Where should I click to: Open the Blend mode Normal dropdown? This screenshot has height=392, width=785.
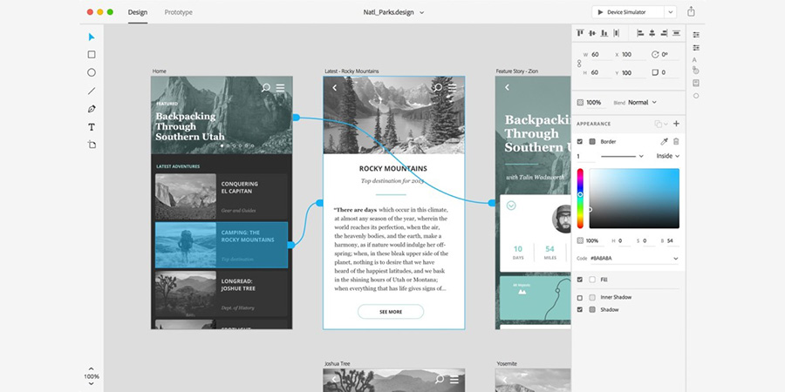pos(643,102)
